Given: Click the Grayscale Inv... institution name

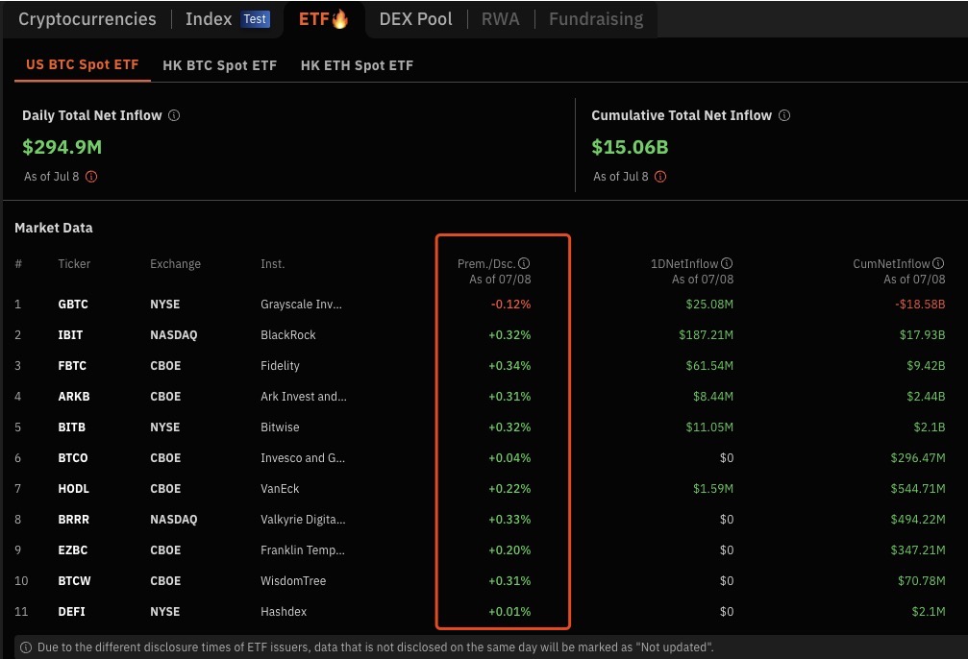Looking at the screenshot, I should click(x=301, y=305).
